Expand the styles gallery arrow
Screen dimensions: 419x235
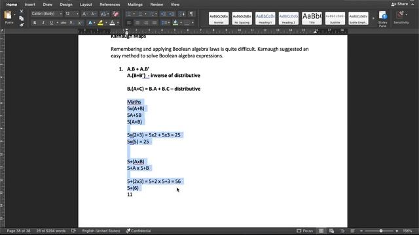[373, 18]
